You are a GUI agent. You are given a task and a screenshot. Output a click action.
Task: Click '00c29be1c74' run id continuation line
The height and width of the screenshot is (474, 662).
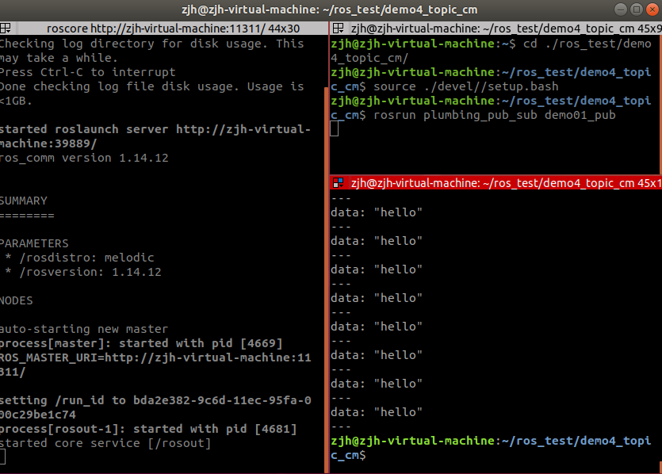coord(38,415)
